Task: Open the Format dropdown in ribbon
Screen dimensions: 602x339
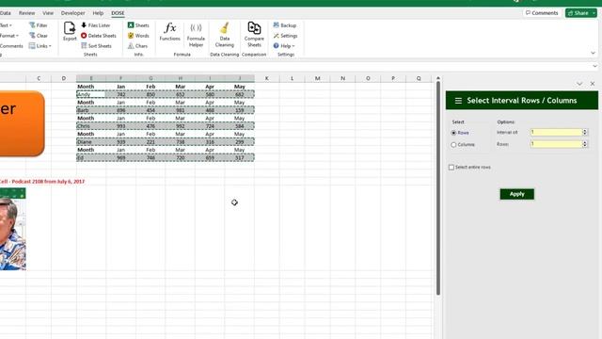Action: coord(9,36)
